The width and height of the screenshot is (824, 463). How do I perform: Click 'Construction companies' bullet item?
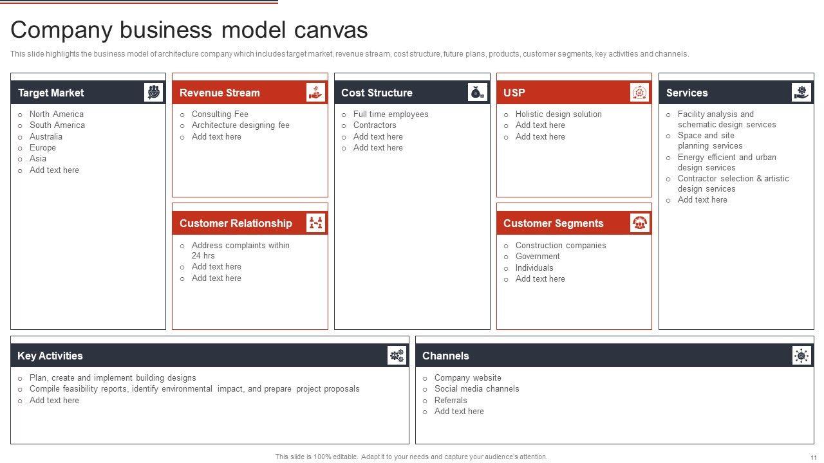tap(560, 246)
